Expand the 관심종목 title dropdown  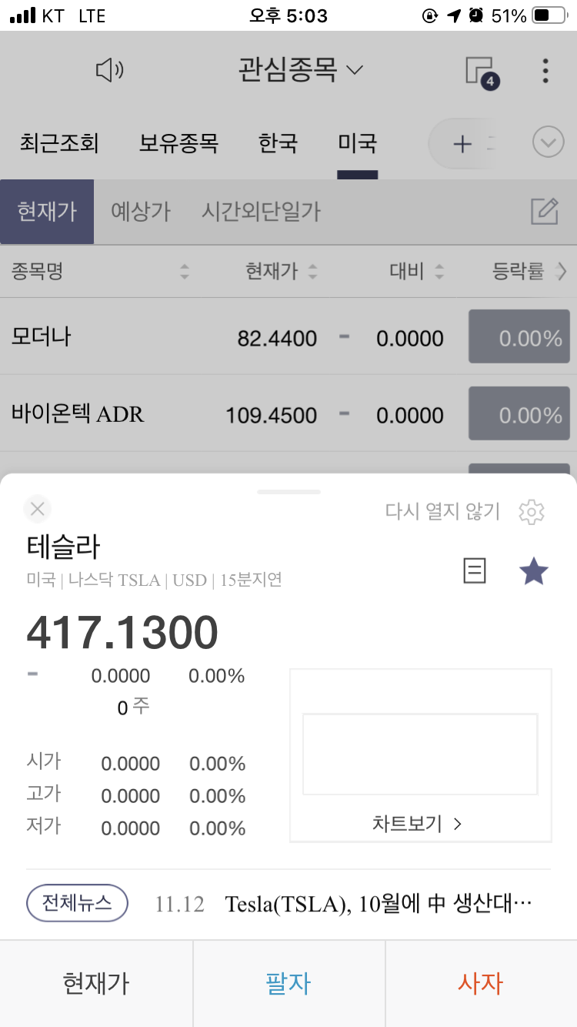pos(300,71)
